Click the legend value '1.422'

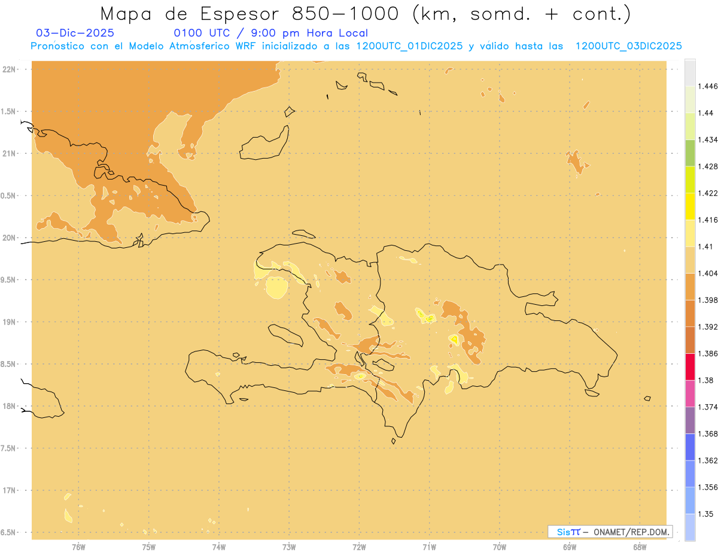(x=708, y=193)
